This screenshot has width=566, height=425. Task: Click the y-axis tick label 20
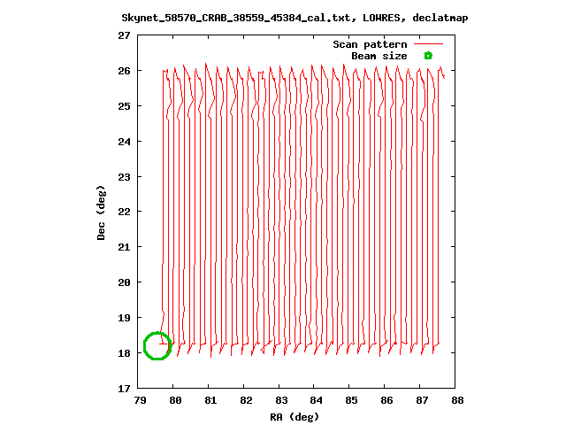pos(124,282)
